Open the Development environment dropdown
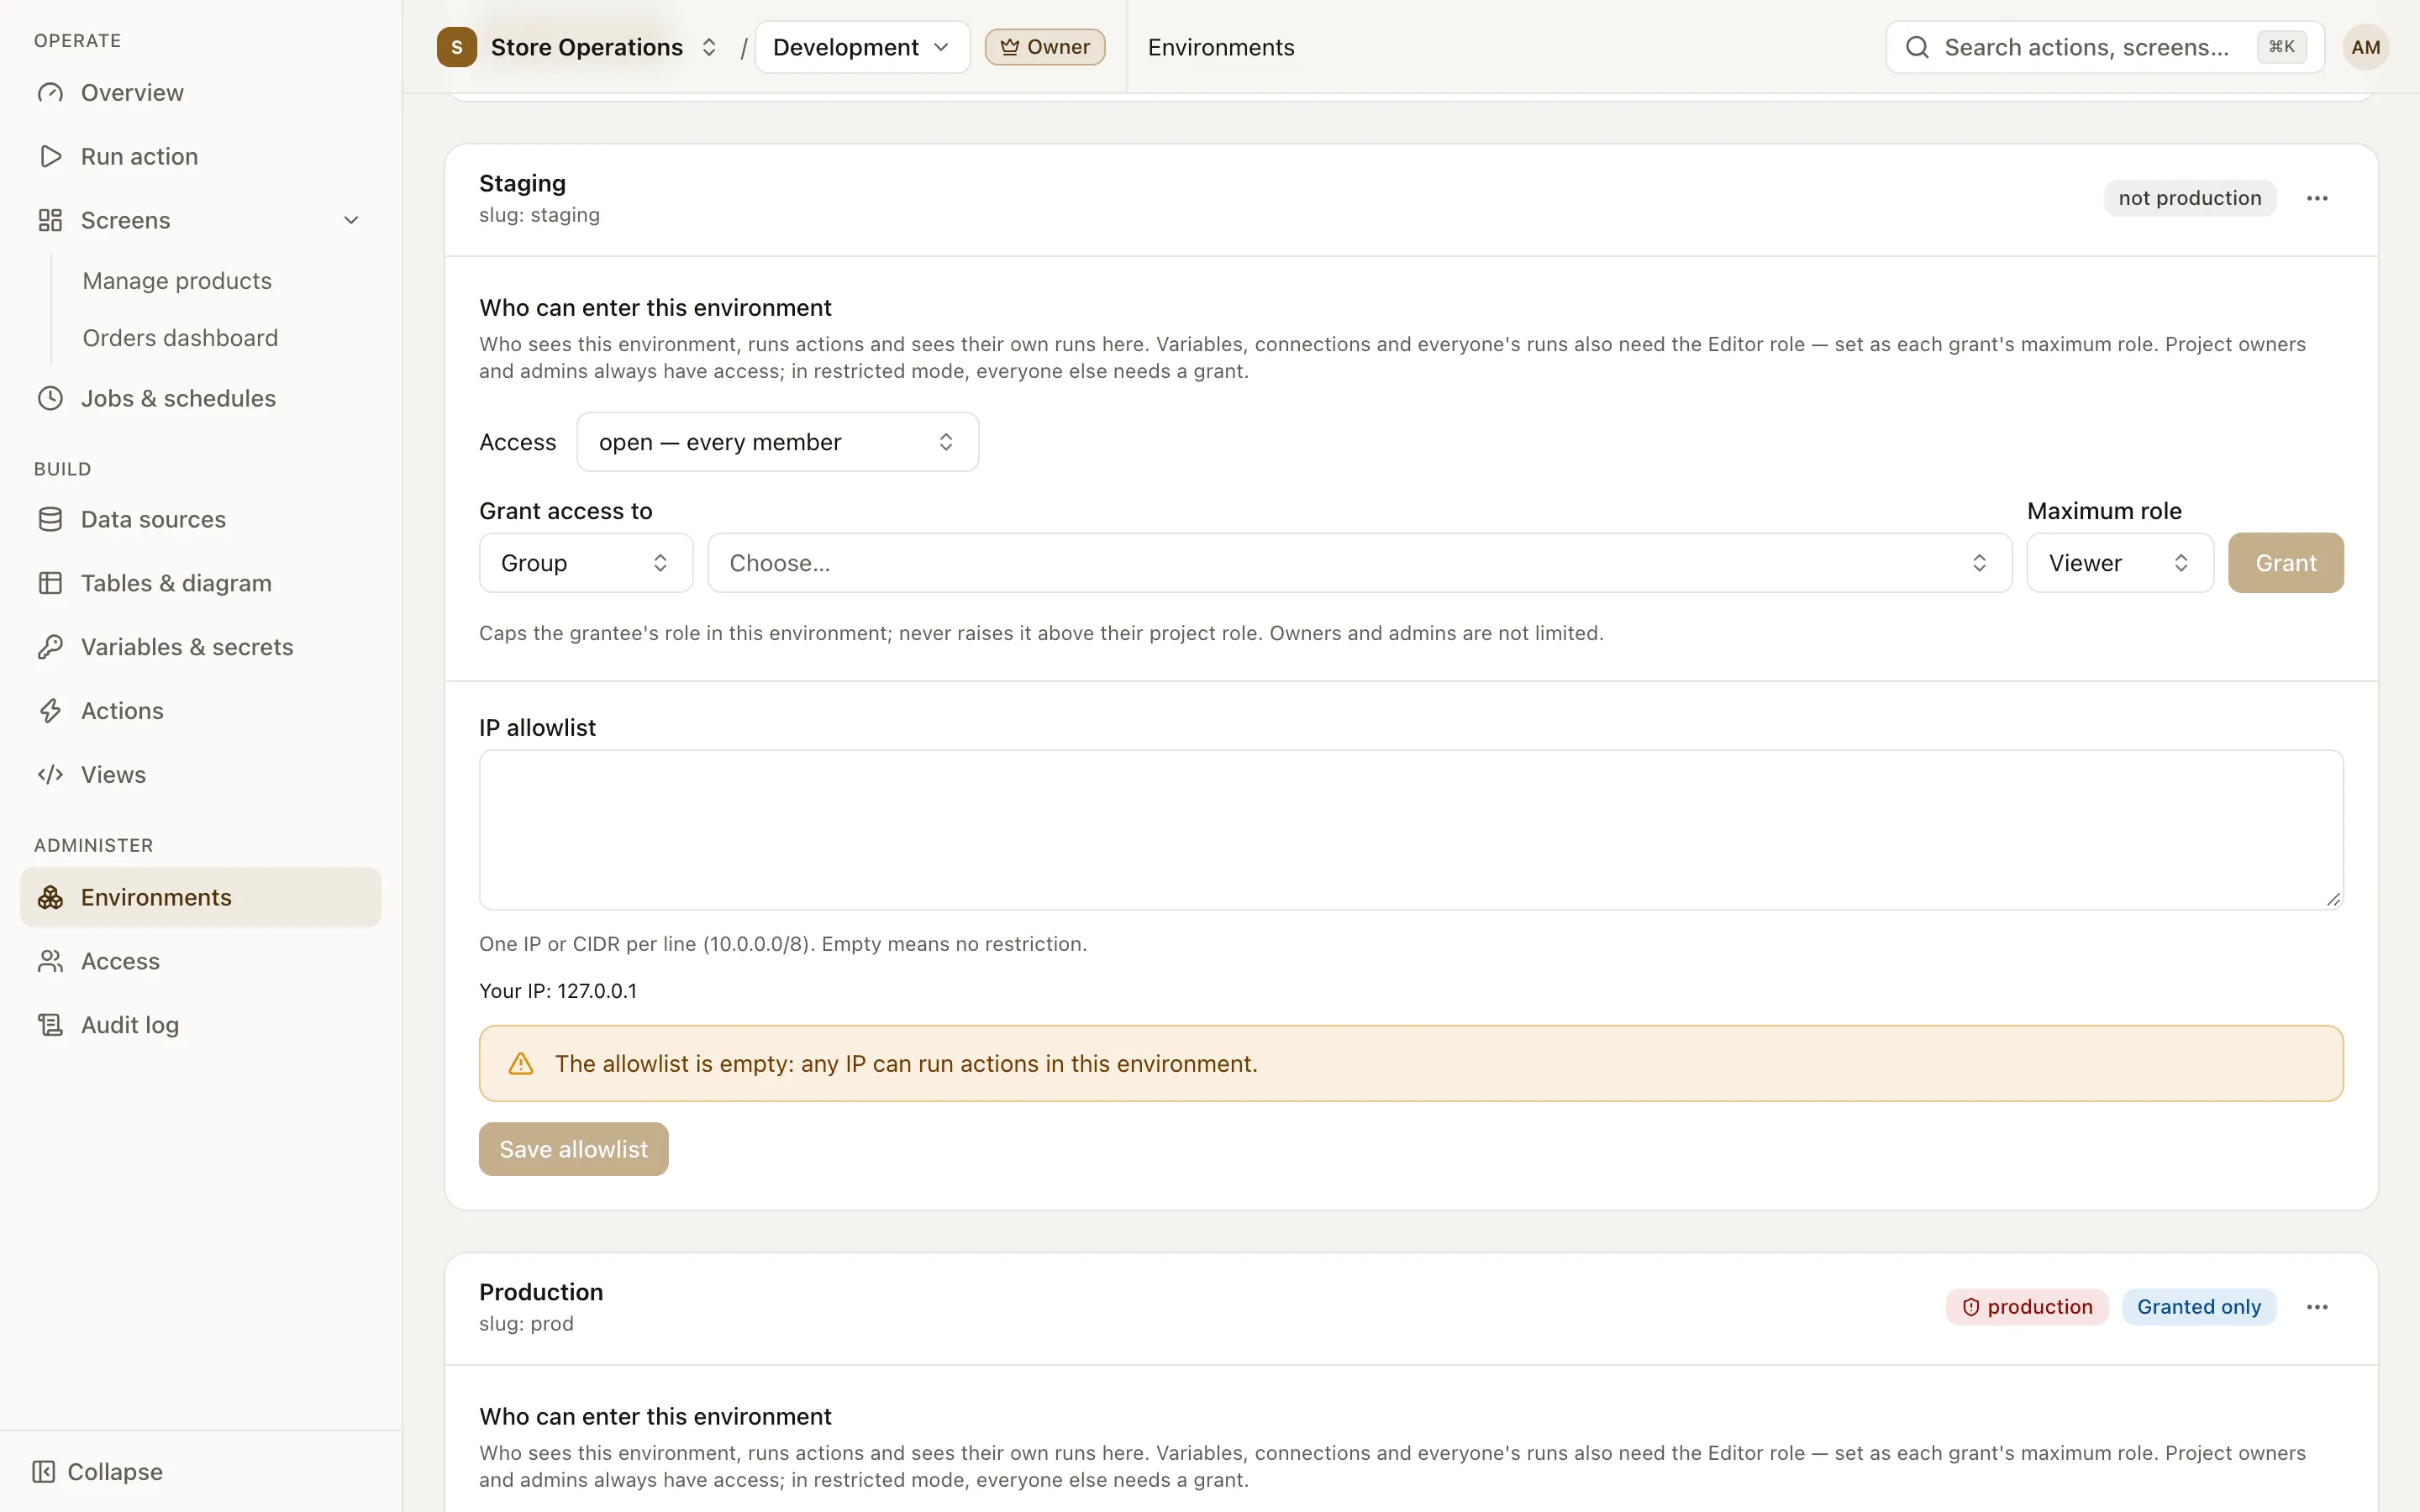Image resolution: width=2420 pixels, height=1512 pixels. point(862,47)
